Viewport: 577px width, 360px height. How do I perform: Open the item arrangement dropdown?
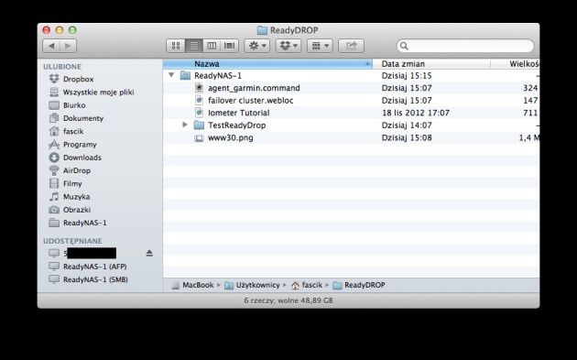(320, 46)
